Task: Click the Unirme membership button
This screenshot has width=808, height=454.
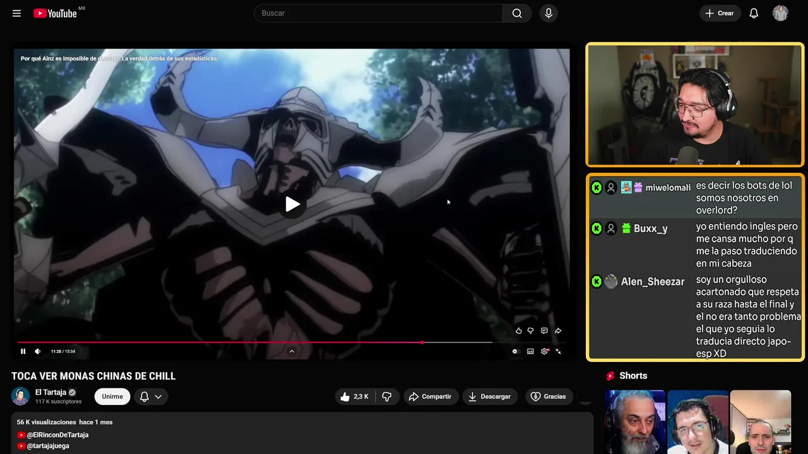Action: (112, 397)
